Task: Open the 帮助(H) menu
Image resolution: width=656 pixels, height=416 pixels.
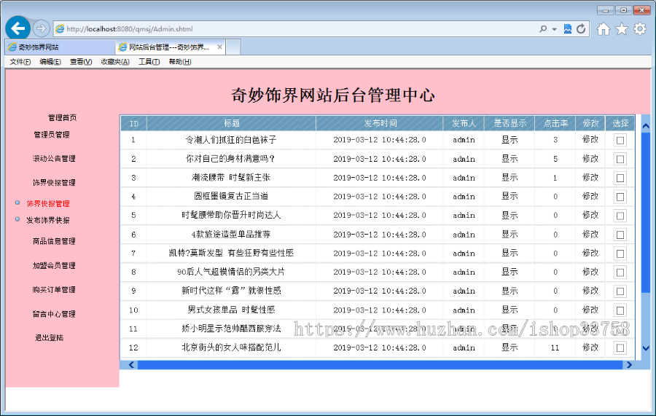Action: 180,62
